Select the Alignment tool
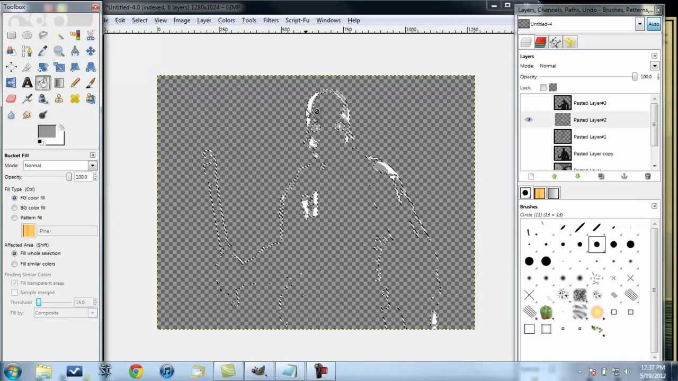 tap(11, 67)
